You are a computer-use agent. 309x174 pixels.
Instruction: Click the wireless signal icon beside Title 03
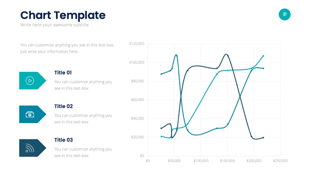[x=30, y=148]
